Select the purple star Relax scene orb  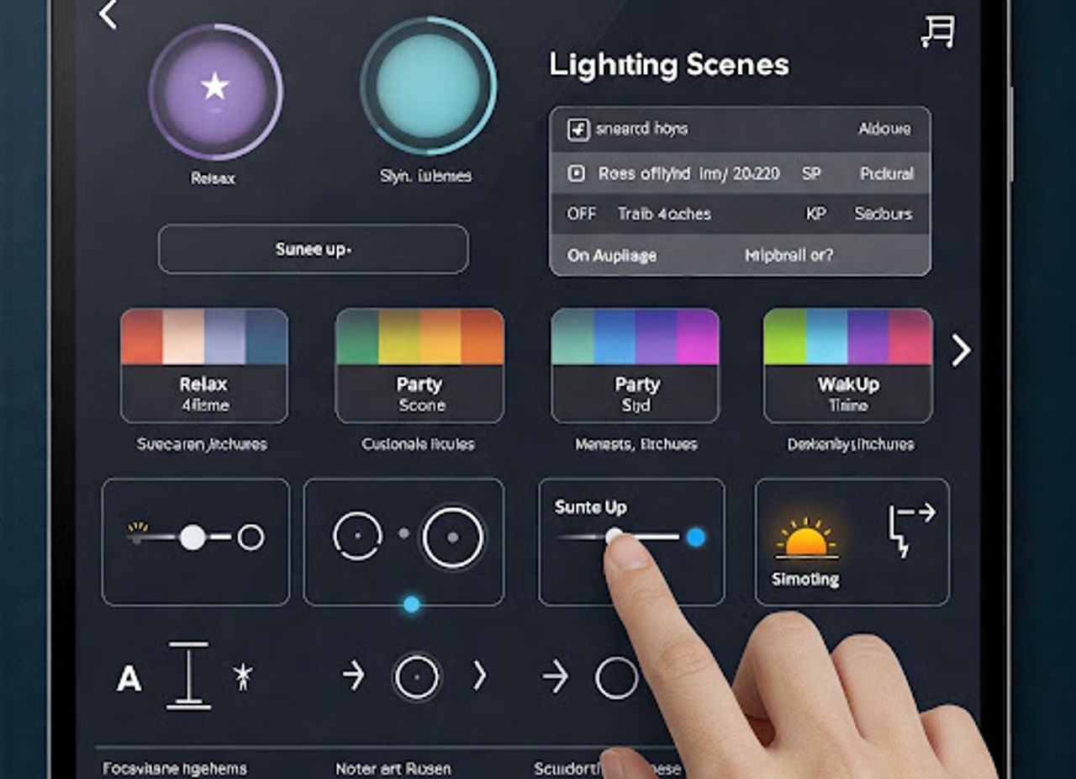point(215,90)
